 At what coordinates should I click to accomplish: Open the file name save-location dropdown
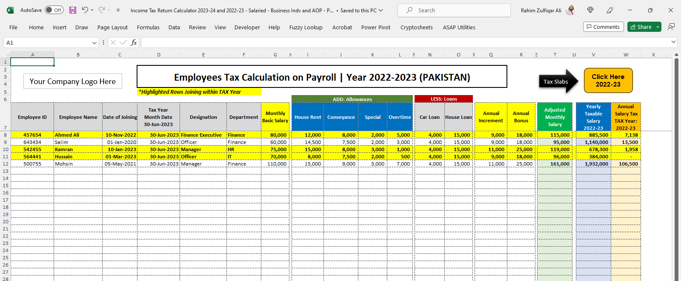(x=381, y=10)
